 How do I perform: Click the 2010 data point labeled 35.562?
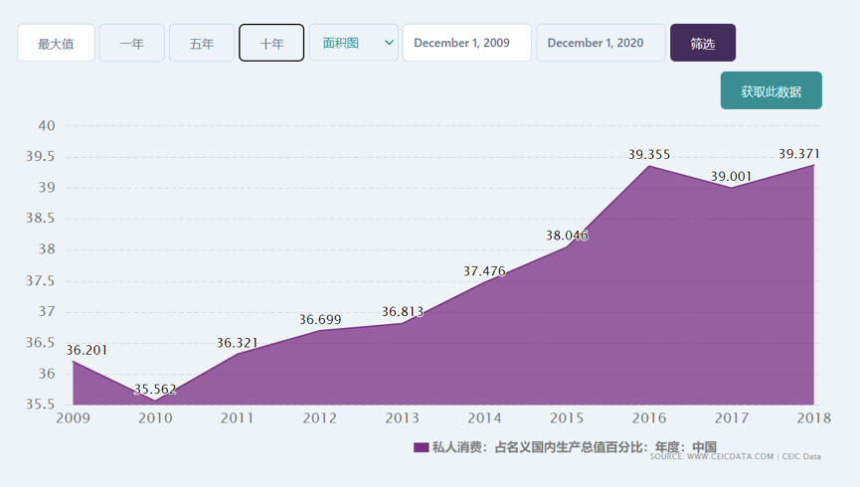click(155, 401)
